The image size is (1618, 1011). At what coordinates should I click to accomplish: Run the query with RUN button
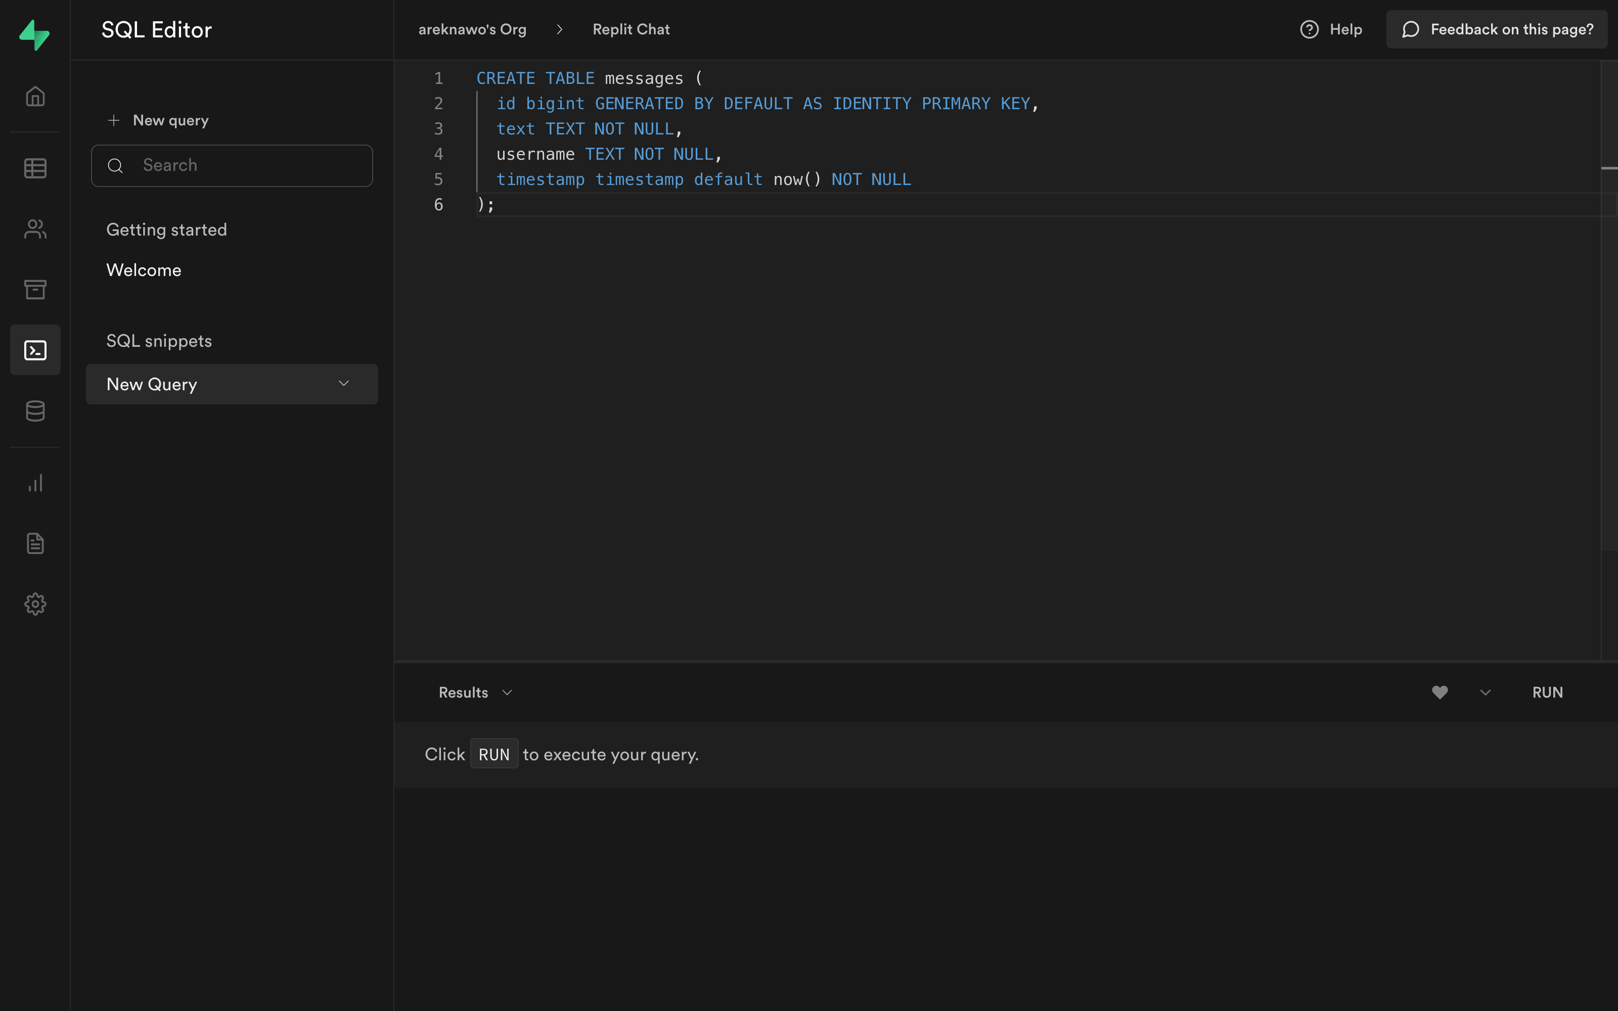coord(1547,692)
